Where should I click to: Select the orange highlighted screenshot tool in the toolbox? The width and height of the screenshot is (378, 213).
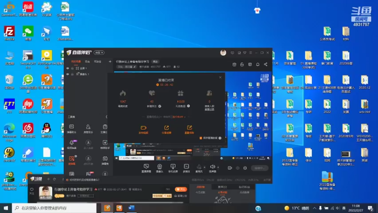click(72, 160)
